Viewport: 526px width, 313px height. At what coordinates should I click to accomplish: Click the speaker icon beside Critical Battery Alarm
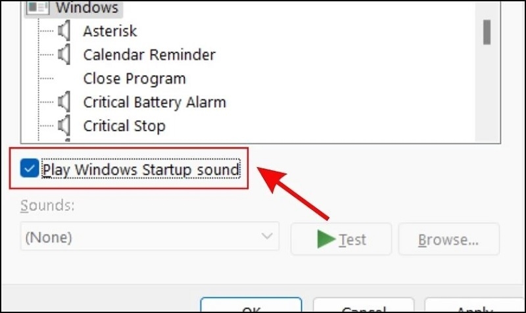64,103
